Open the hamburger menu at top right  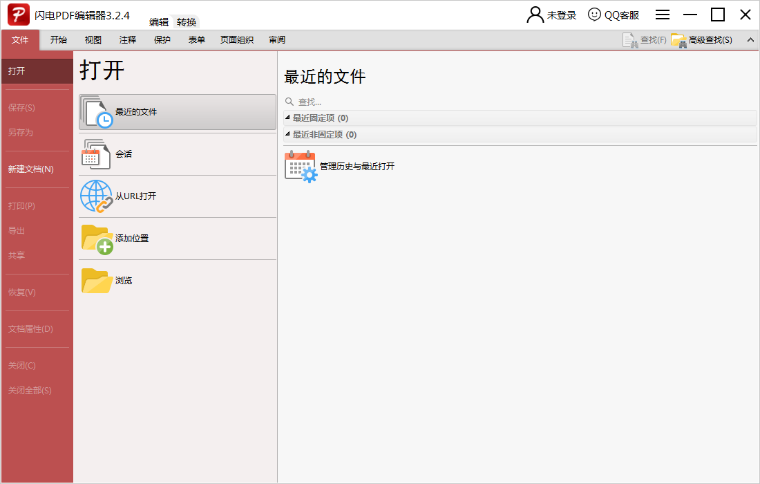pyautogui.click(x=662, y=14)
